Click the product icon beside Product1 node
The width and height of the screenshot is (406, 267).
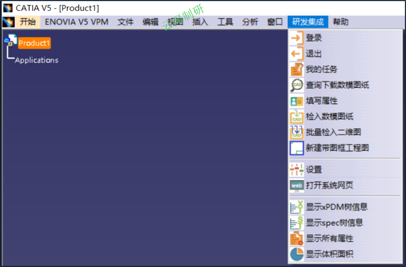tap(11, 40)
